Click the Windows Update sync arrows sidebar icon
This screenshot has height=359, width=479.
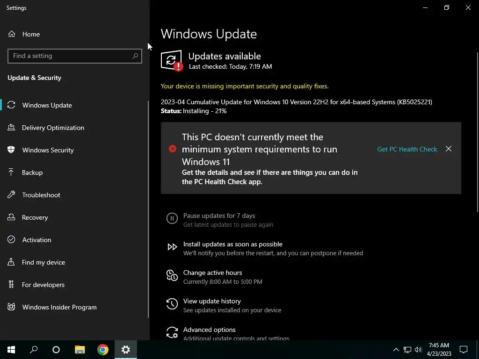click(x=11, y=105)
